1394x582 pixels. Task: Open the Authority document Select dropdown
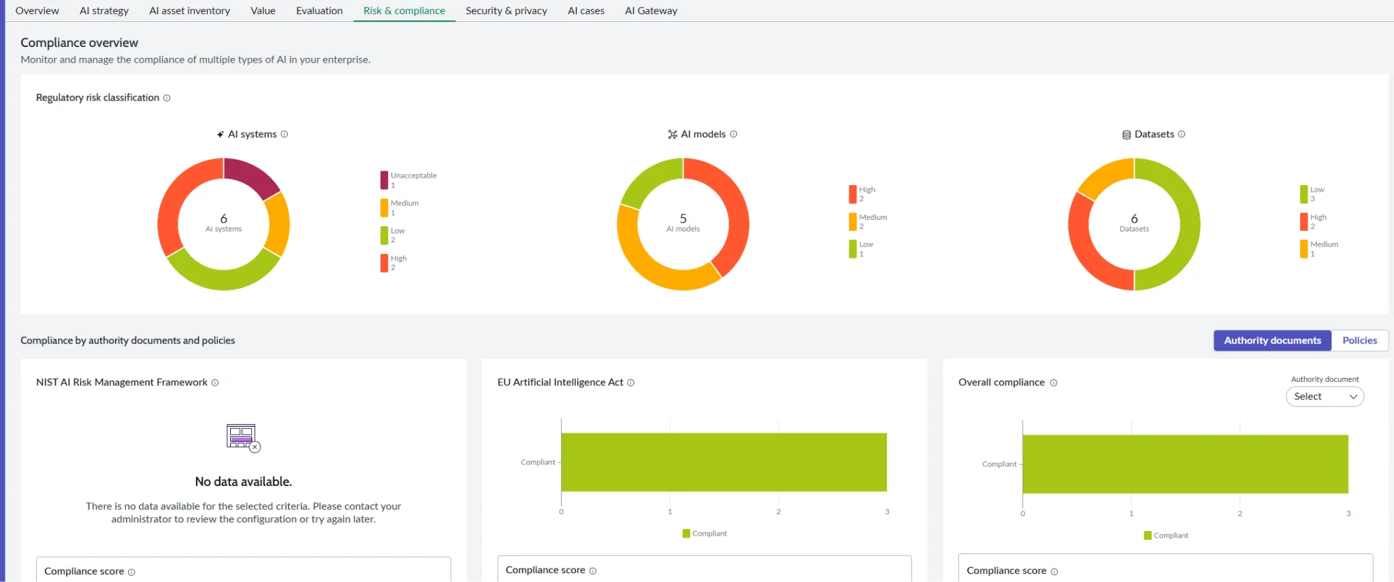1325,396
